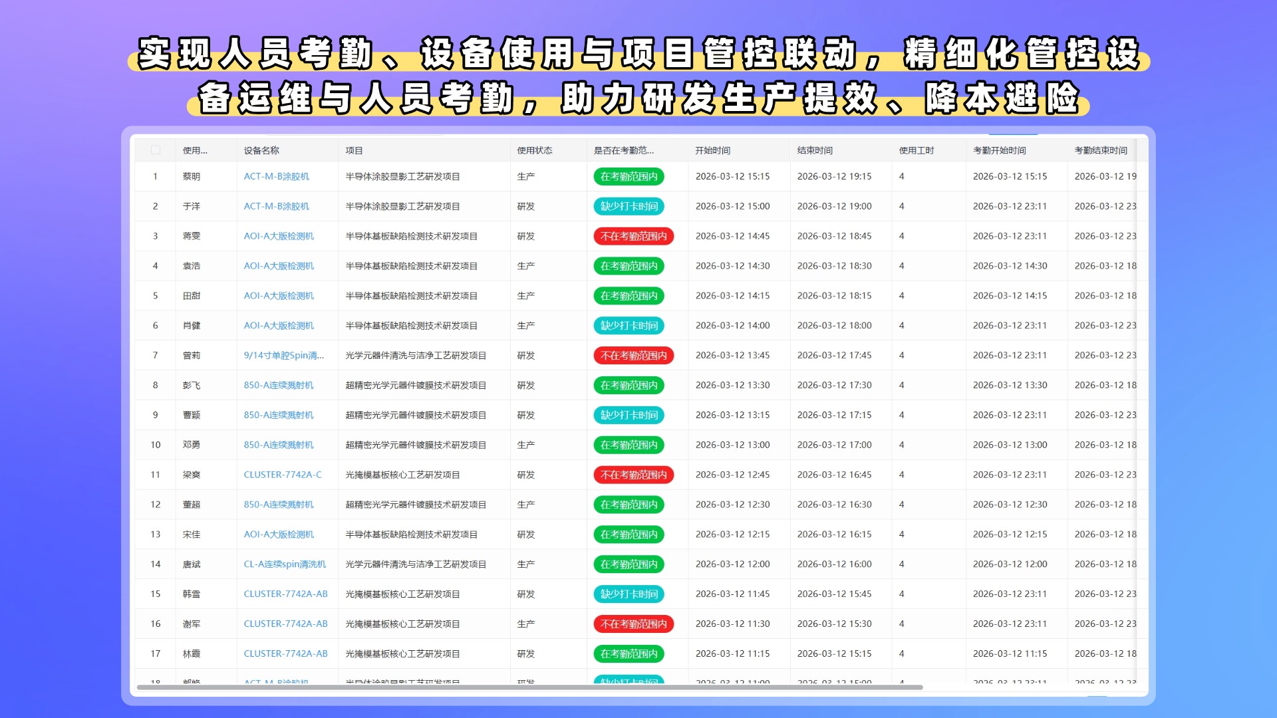Viewport: 1277px width, 718px height.
Task: Click 不在考勤范围内 badge in 梁爽's row
Action: coord(633,475)
